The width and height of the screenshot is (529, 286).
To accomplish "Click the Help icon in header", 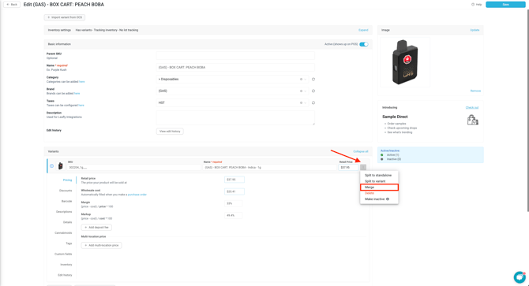I will coord(473,5).
